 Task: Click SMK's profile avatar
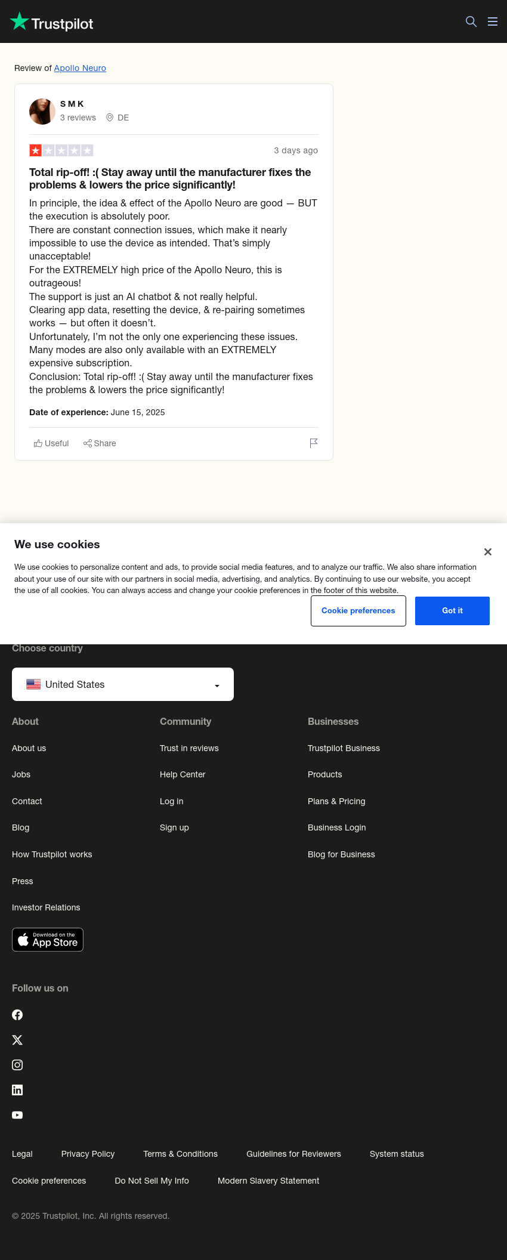tap(42, 112)
